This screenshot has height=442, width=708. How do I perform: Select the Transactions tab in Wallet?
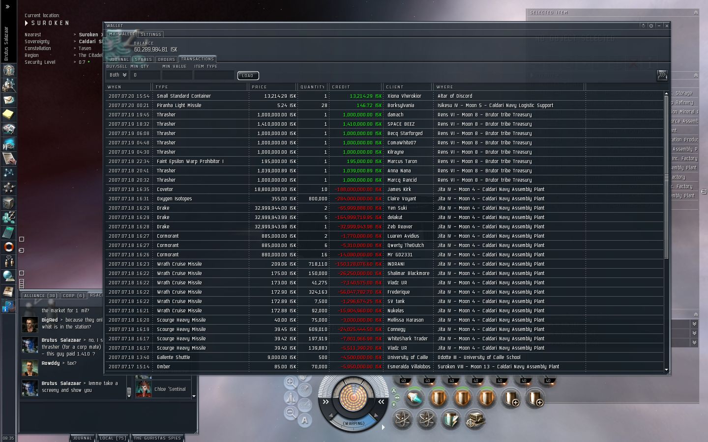[197, 59]
